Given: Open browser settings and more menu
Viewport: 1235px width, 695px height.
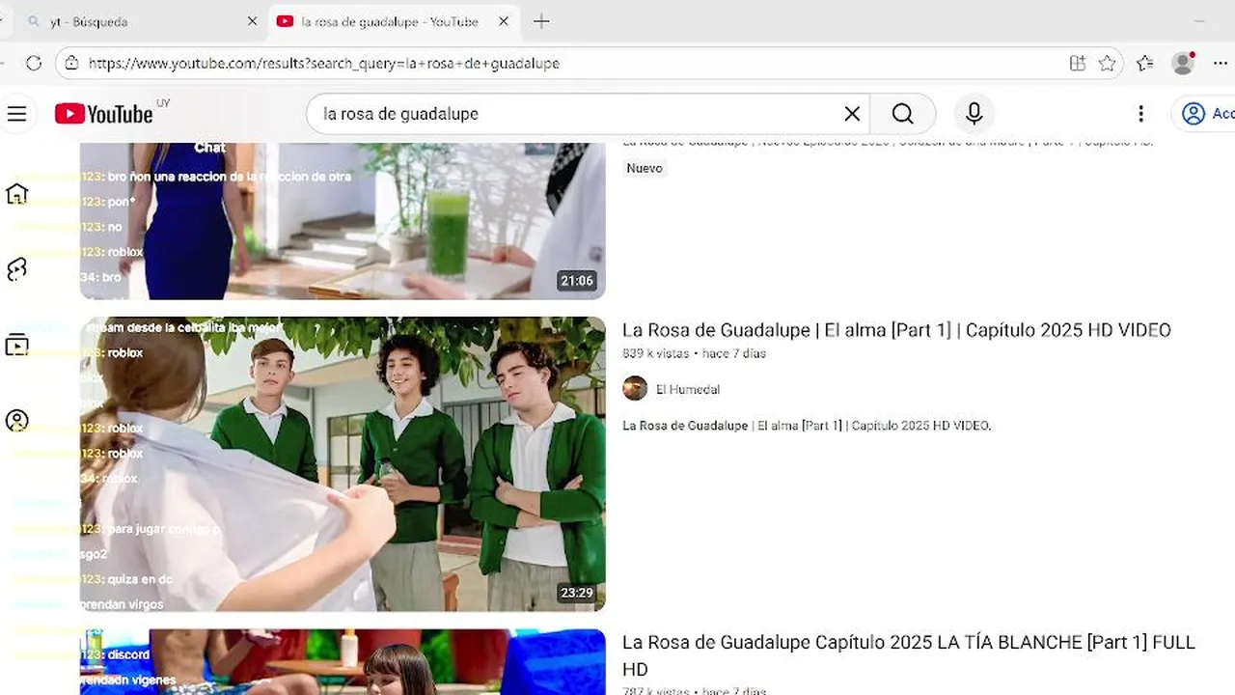Looking at the screenshot, I should click(1221, 63).
